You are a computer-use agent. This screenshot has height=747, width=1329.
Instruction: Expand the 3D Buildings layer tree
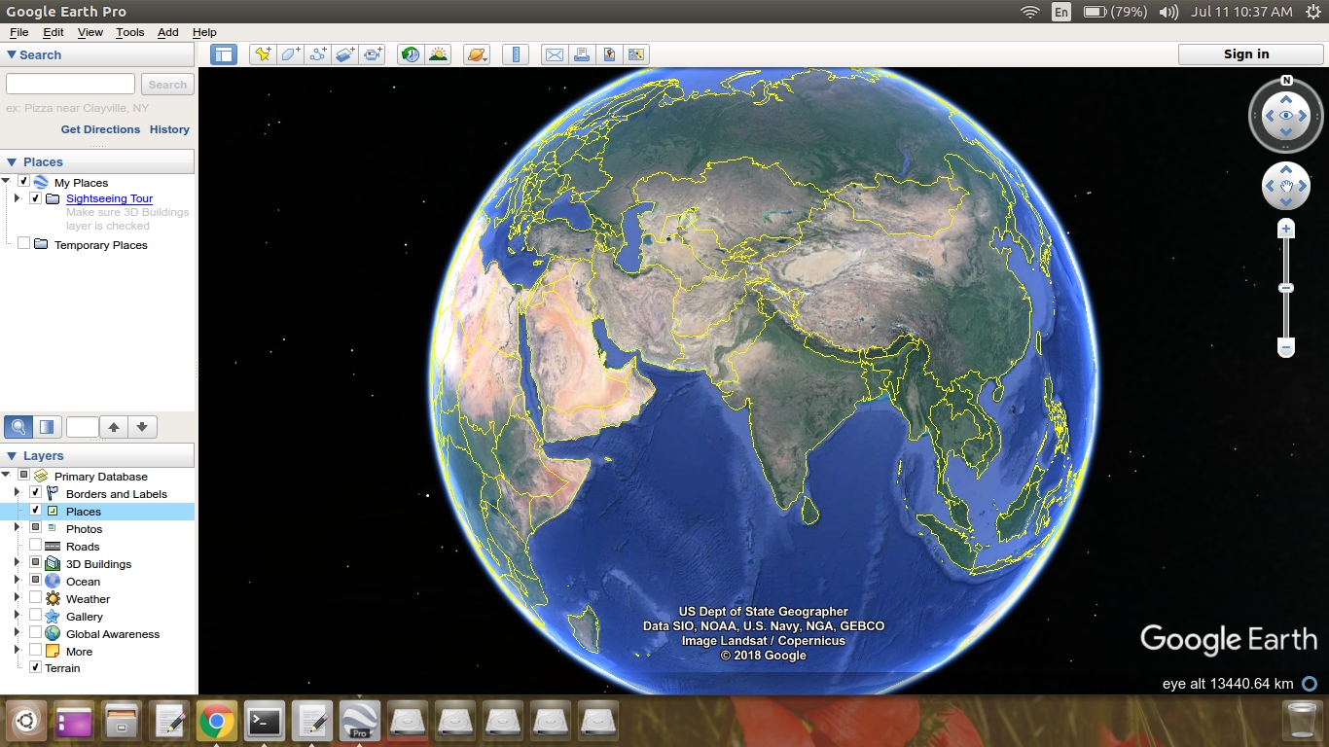click(17, 563)
